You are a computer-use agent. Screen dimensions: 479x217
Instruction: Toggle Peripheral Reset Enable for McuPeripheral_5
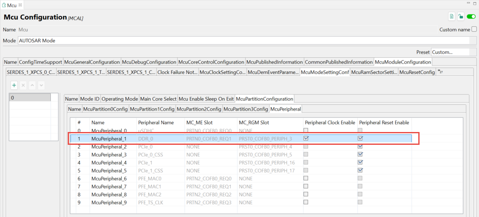pyautogui.click(x=360, y=170)
